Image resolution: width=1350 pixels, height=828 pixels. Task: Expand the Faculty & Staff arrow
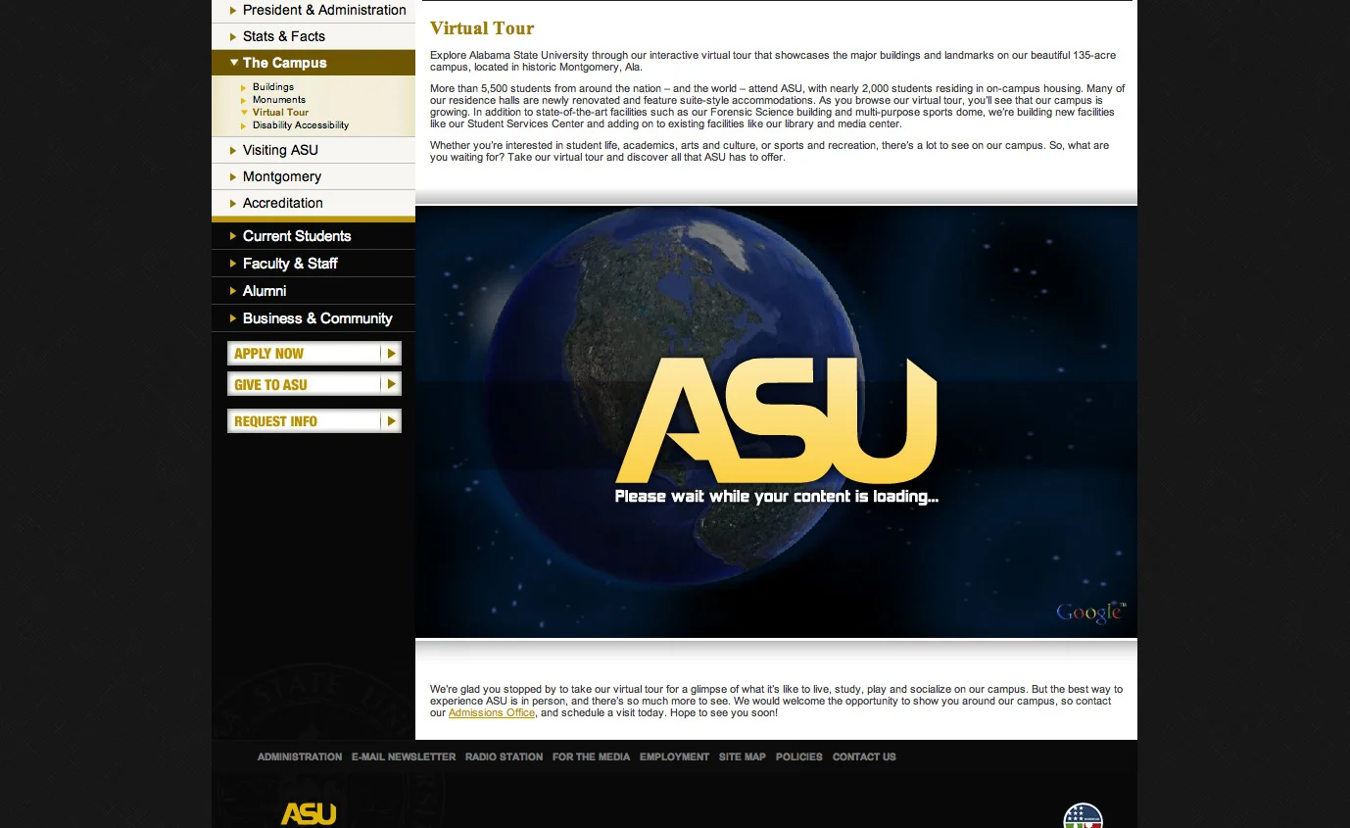coord(233,264)
